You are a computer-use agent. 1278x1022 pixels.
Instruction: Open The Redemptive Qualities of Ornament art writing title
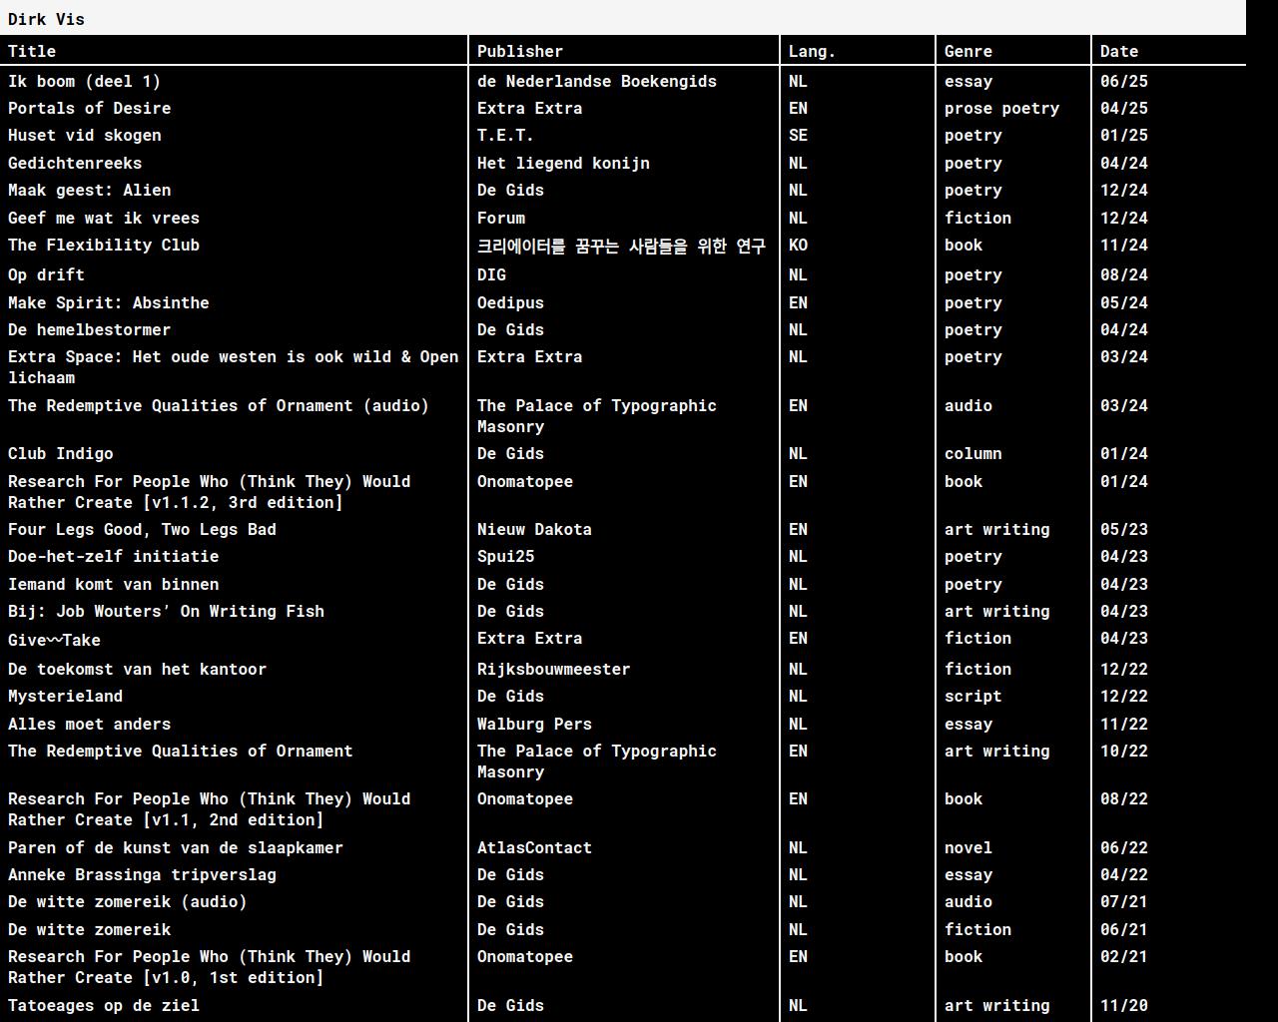[181, 751]
